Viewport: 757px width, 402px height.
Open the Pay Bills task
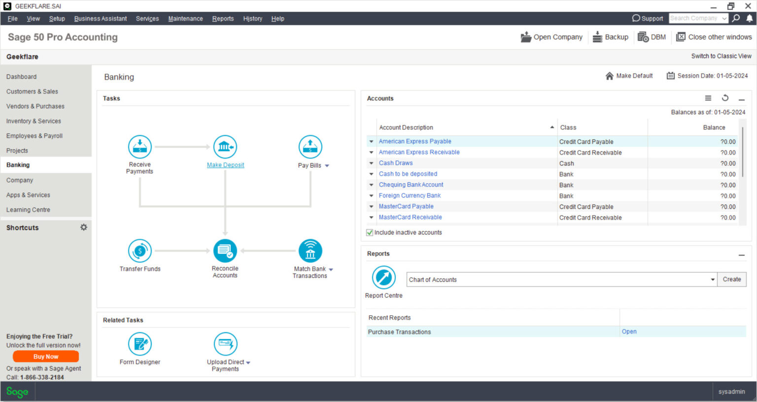coord(310,146)
